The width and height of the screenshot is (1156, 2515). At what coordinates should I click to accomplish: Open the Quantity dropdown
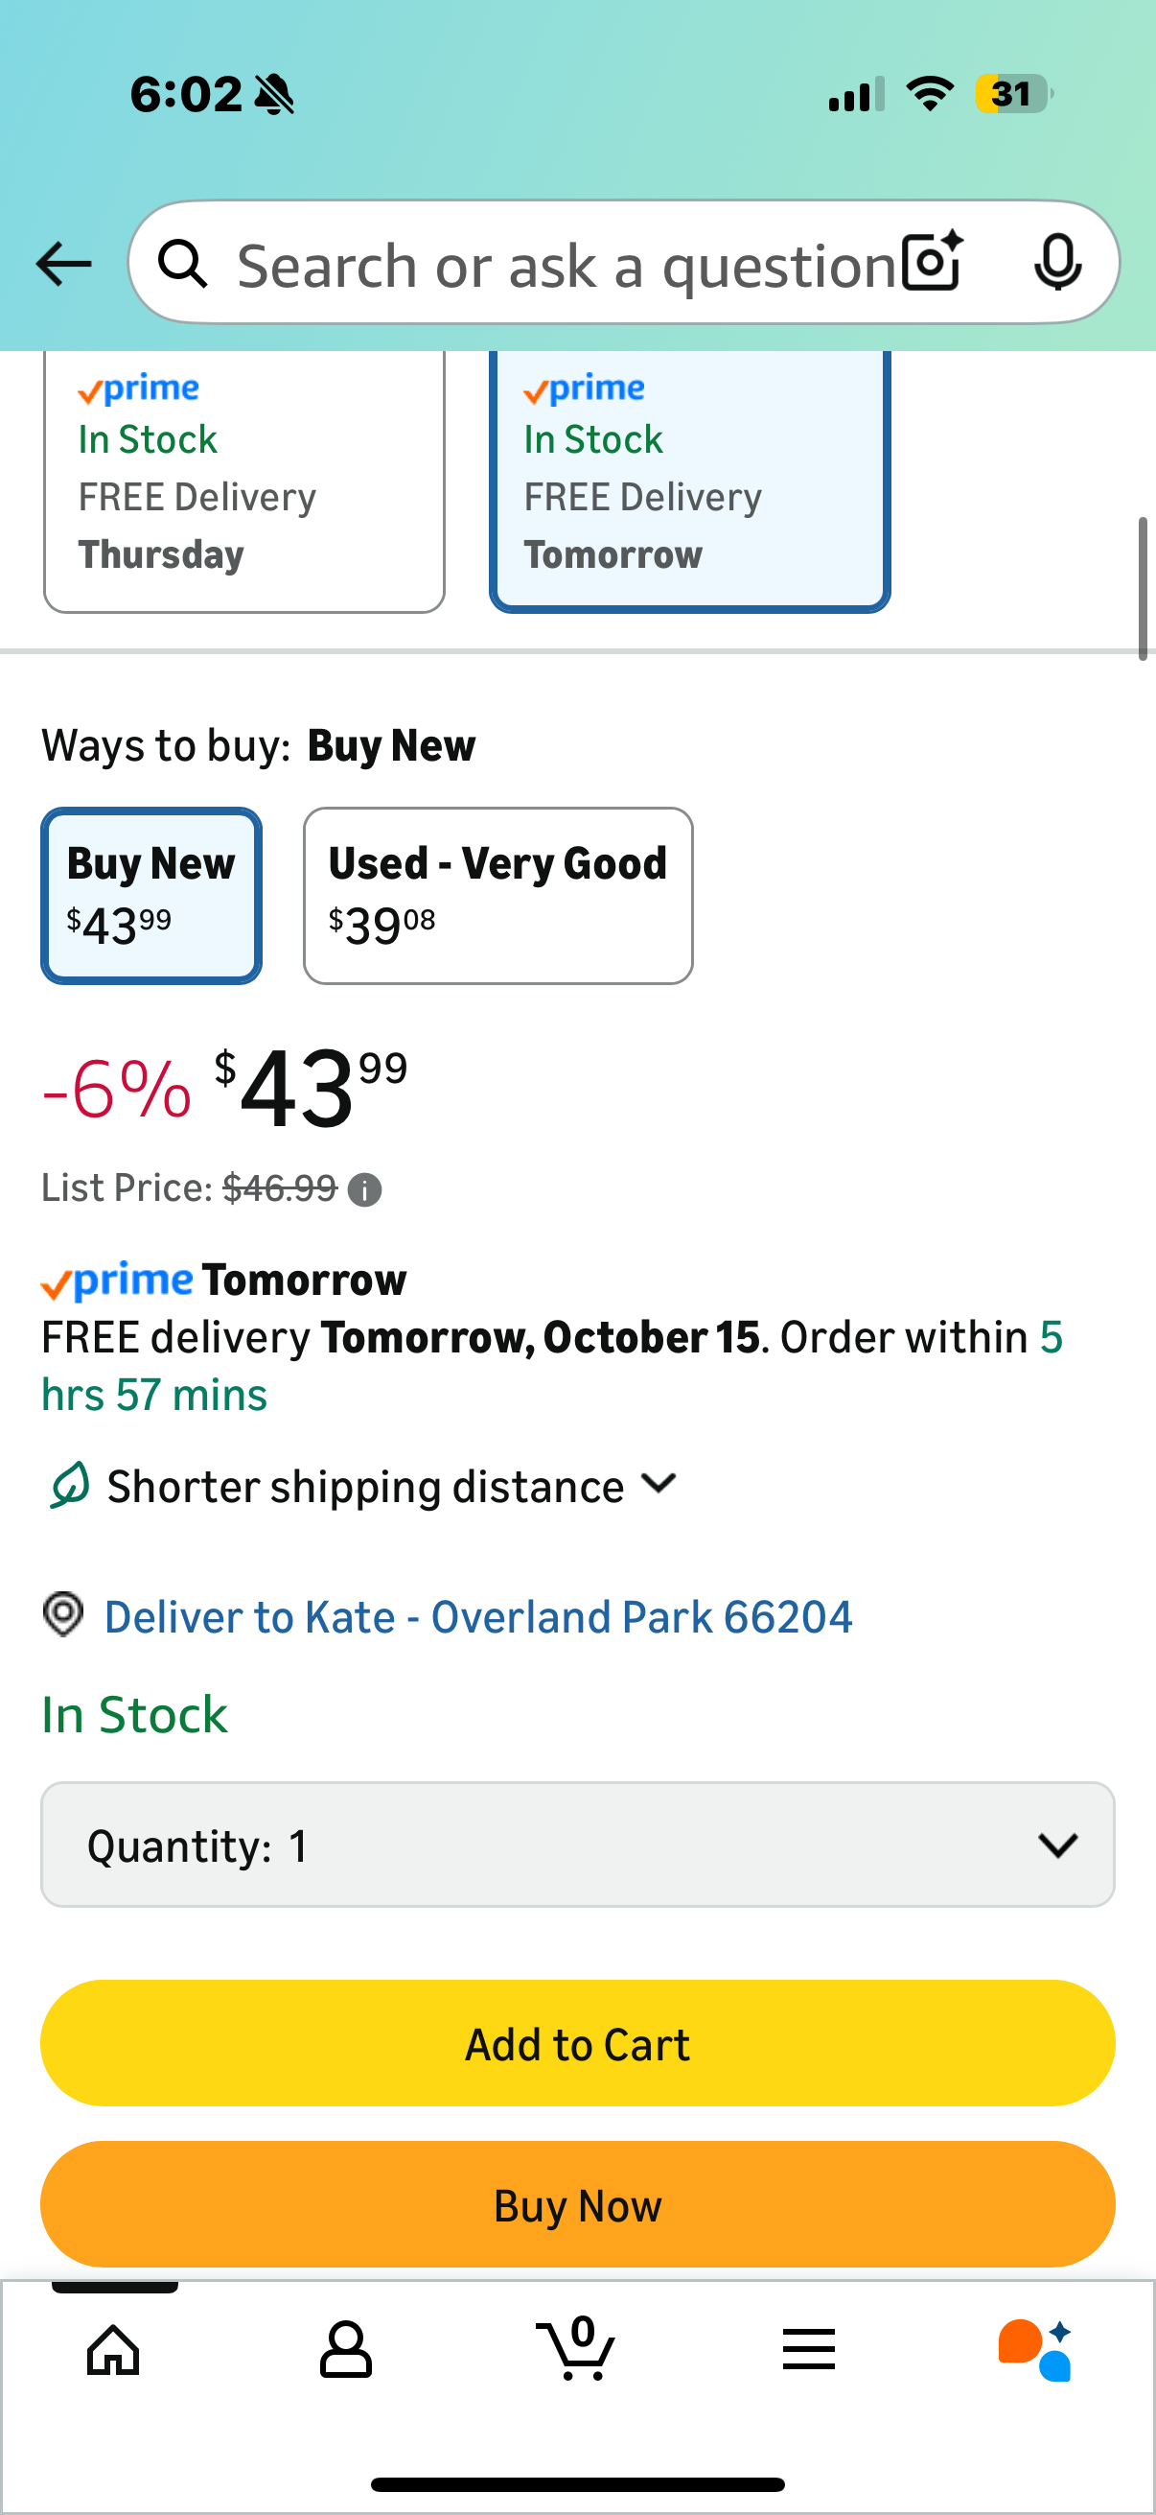[x=577, y=1845]
